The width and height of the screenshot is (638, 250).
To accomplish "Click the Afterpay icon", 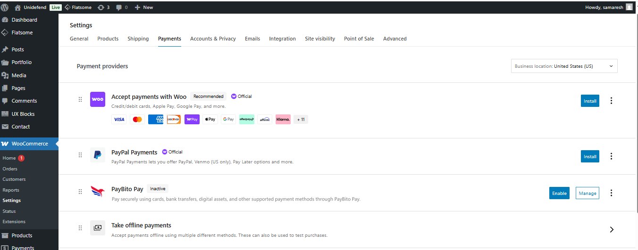I will (x=247, y=120).
